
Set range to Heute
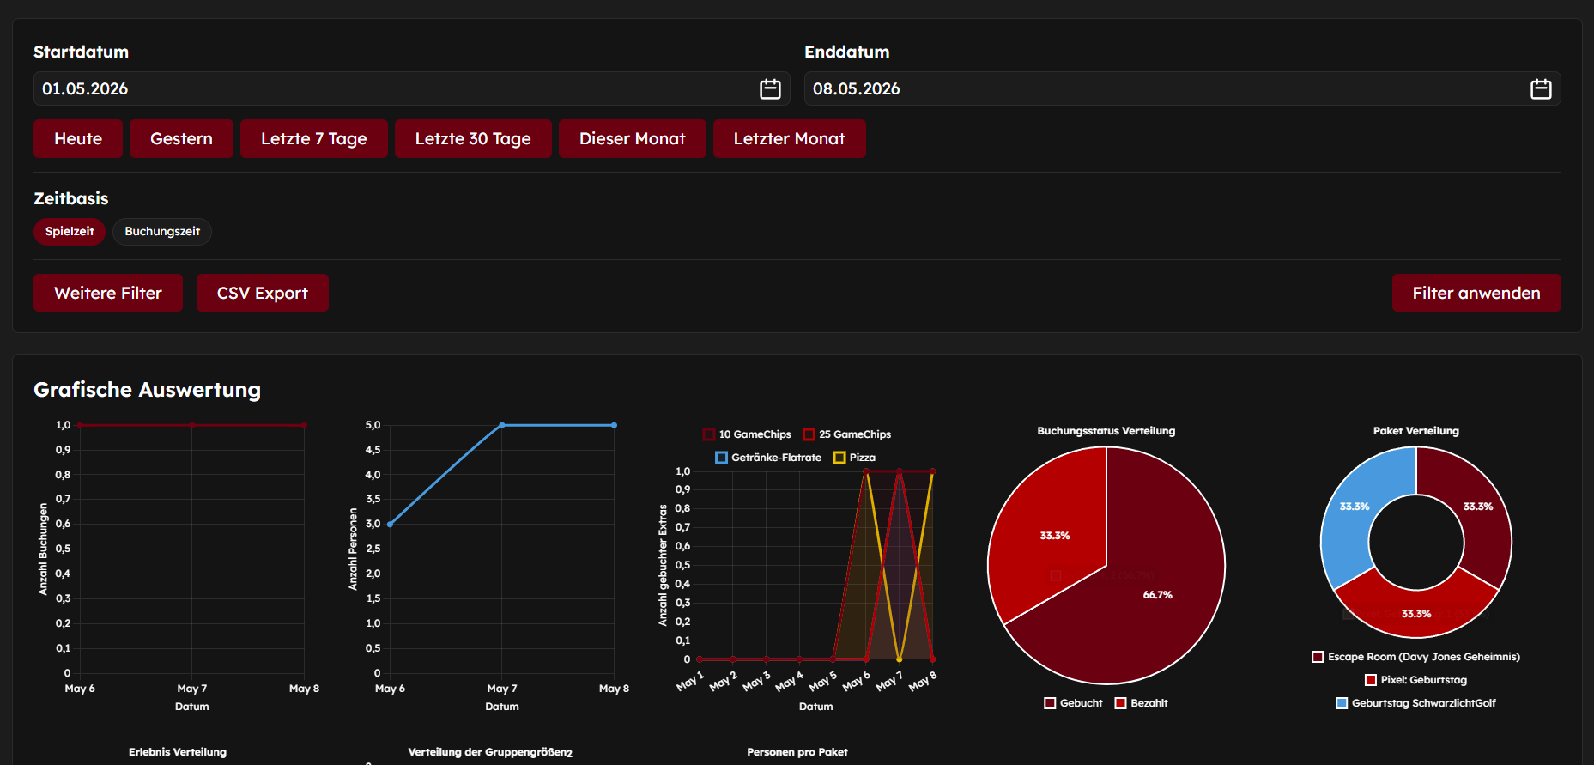78,138
